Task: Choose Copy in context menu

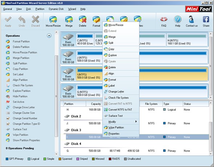Action: 121,49
